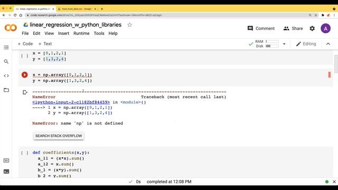Viewport: 338px width, 190px height.
Task: Open a new browser tab
Action: coord(102,9)
